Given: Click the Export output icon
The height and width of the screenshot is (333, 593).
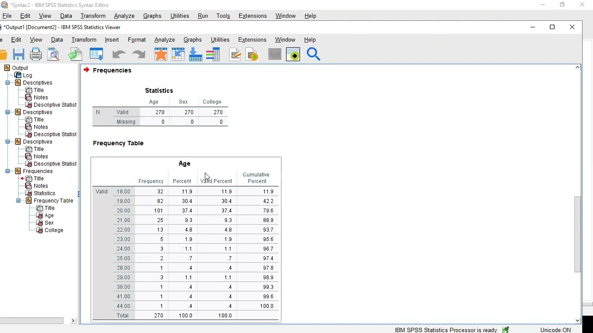Looking at the screenshot, I should pos(75,55).
